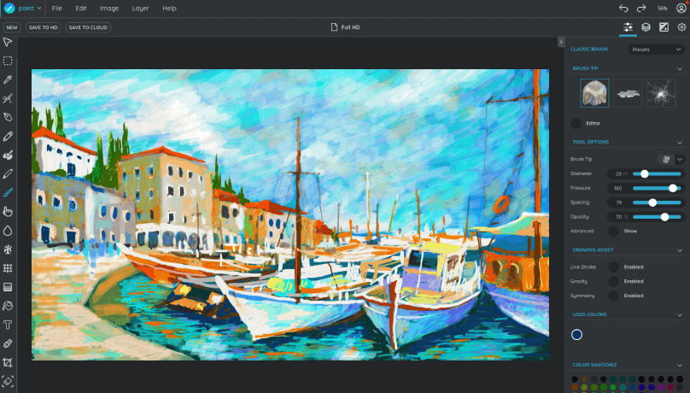
Task: Collapse the Drawing Assist section
Action: pos(680,249)
